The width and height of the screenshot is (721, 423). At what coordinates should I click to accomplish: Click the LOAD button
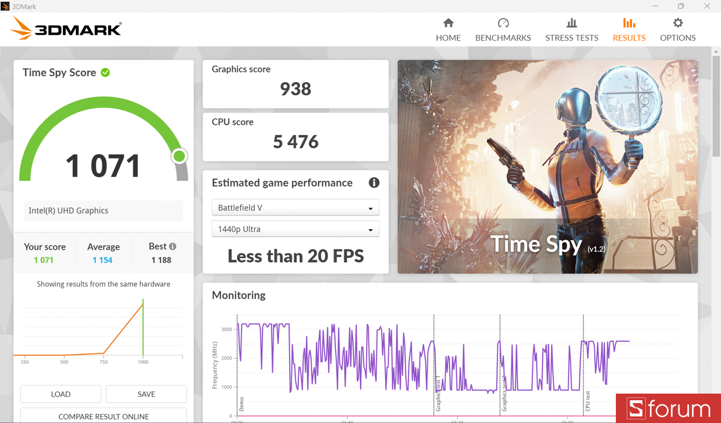point(61,394)
